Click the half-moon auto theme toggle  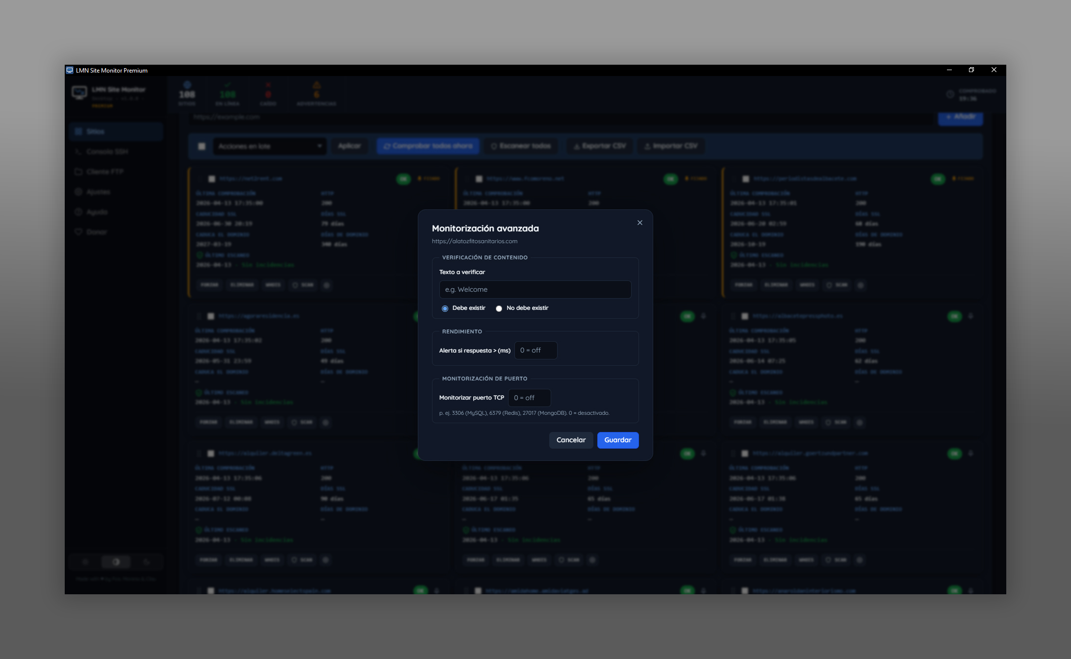(116, 562)
